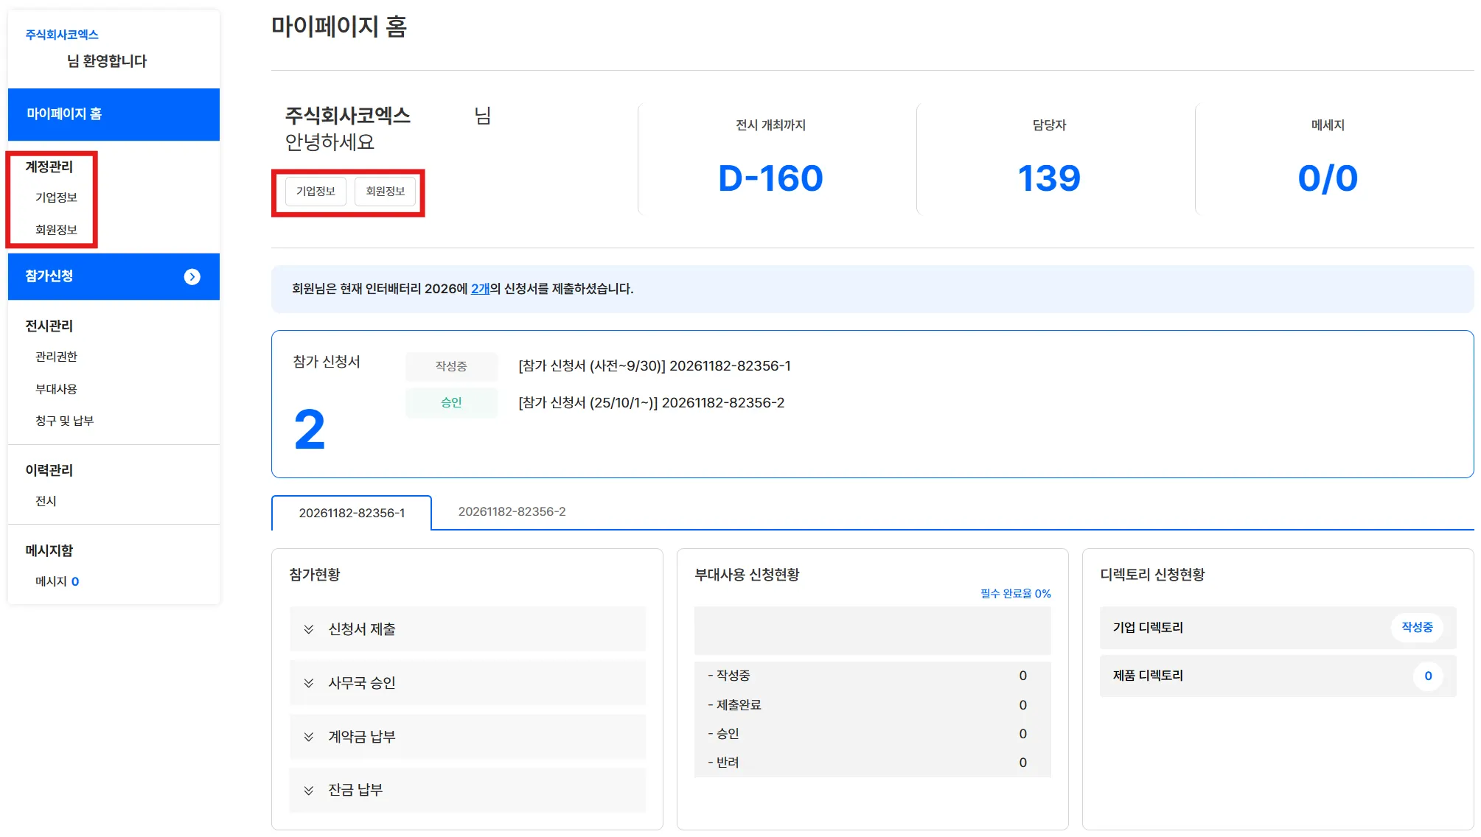Open 전시 under 이력관리 sidebar
This screenshot has width=1481, height=837.
tap(46, 501)
